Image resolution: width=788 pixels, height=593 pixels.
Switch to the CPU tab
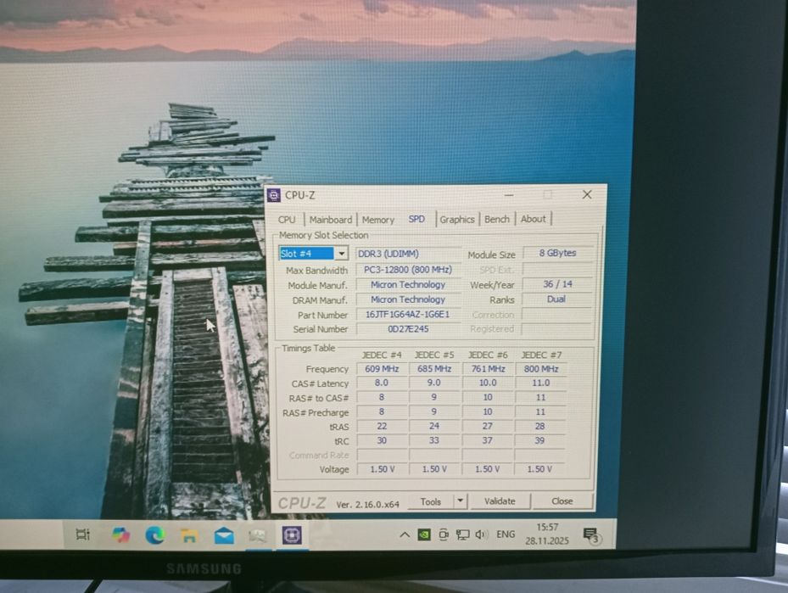(x=287, y=220)
